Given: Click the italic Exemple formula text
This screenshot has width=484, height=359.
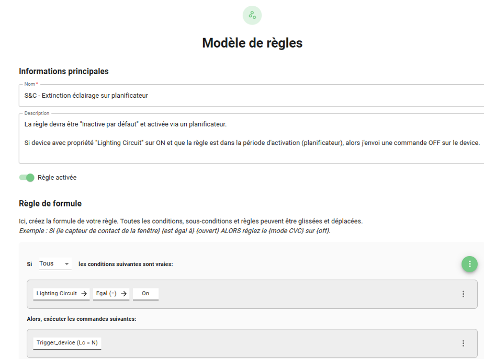Looking at the screenshot, I should pyautogui.click(x=175, y=230).
